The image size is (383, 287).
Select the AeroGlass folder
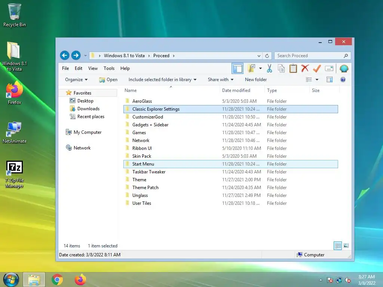(230, 101)
